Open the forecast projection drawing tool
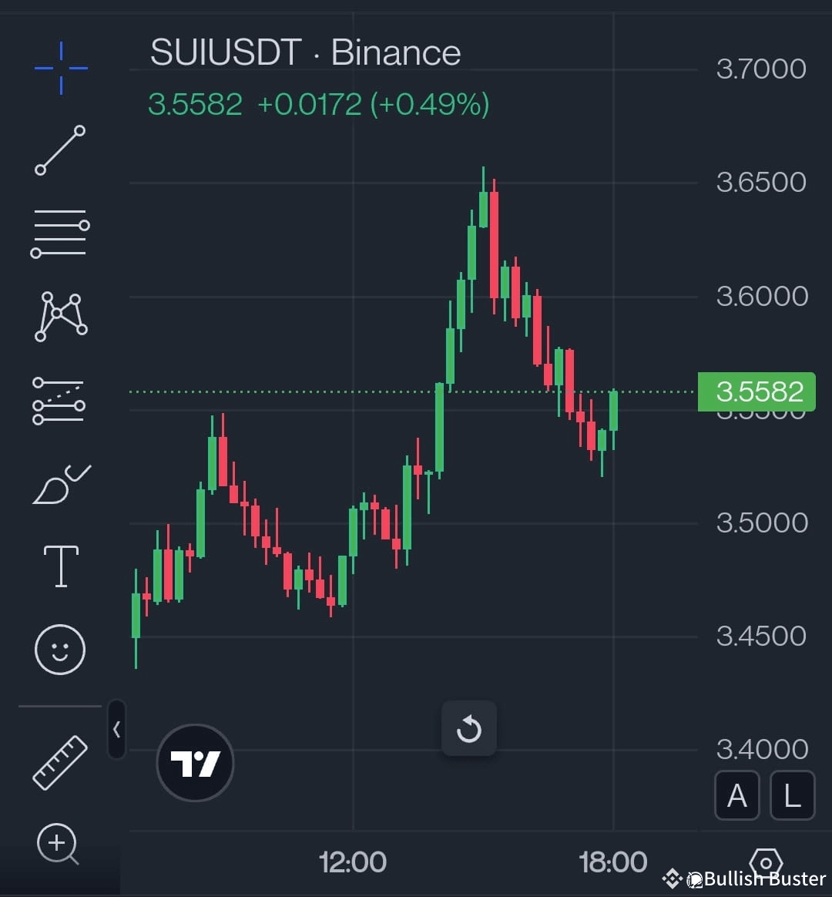This screenshot has height=897, width=832. point(59,399)
